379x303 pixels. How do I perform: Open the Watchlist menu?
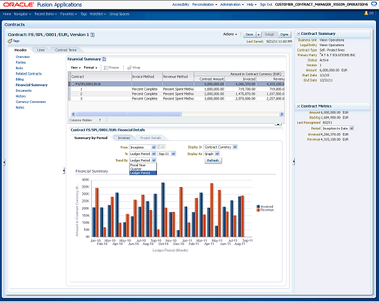click(x=98, y=14)
